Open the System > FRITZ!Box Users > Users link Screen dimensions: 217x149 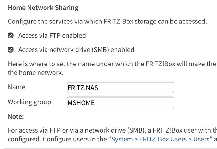pos(160,139)
